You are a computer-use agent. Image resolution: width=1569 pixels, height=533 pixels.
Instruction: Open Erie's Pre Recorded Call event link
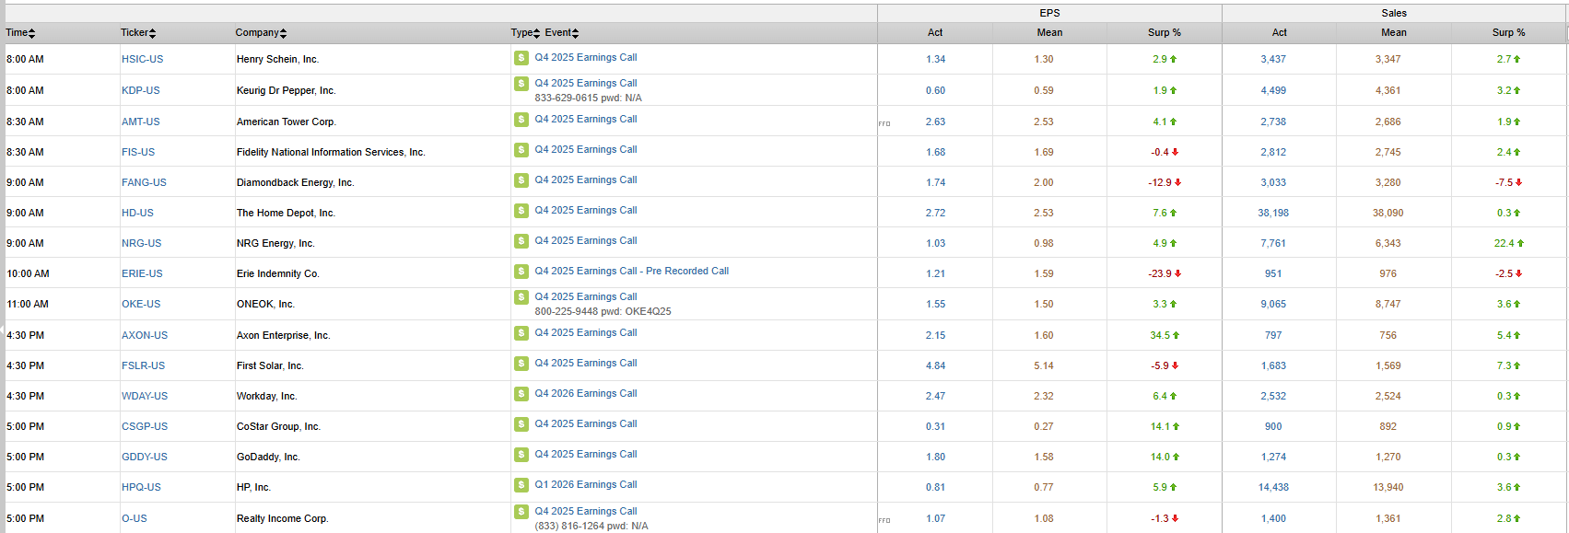point(631,272)
